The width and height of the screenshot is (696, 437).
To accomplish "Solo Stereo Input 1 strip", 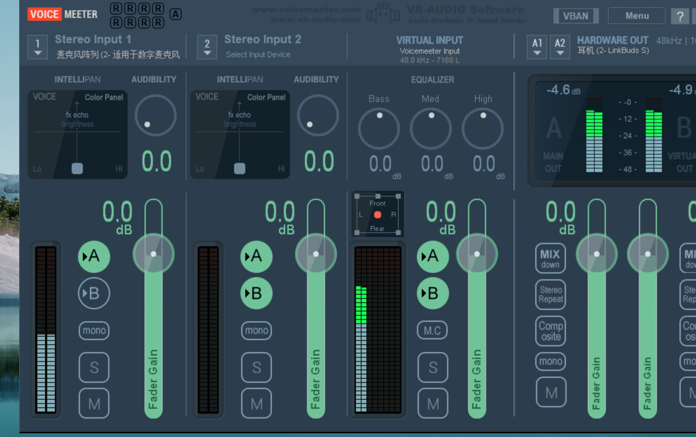I will [94, 367].
